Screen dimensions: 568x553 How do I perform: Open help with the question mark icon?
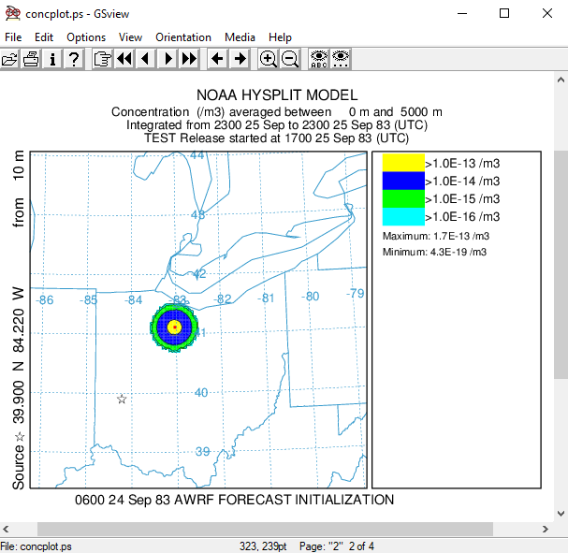coord(74,59)
